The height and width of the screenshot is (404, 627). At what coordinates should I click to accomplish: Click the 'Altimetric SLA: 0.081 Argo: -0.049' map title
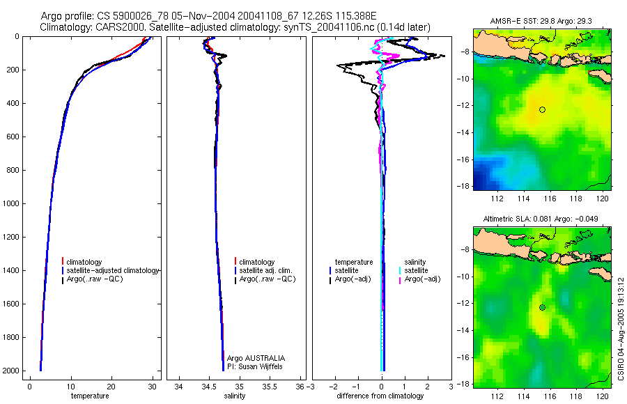click(541, 219)
